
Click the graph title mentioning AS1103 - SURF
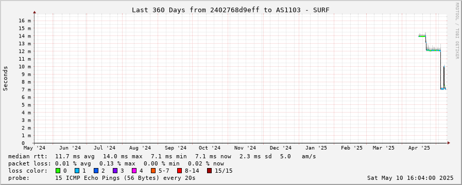230,10
